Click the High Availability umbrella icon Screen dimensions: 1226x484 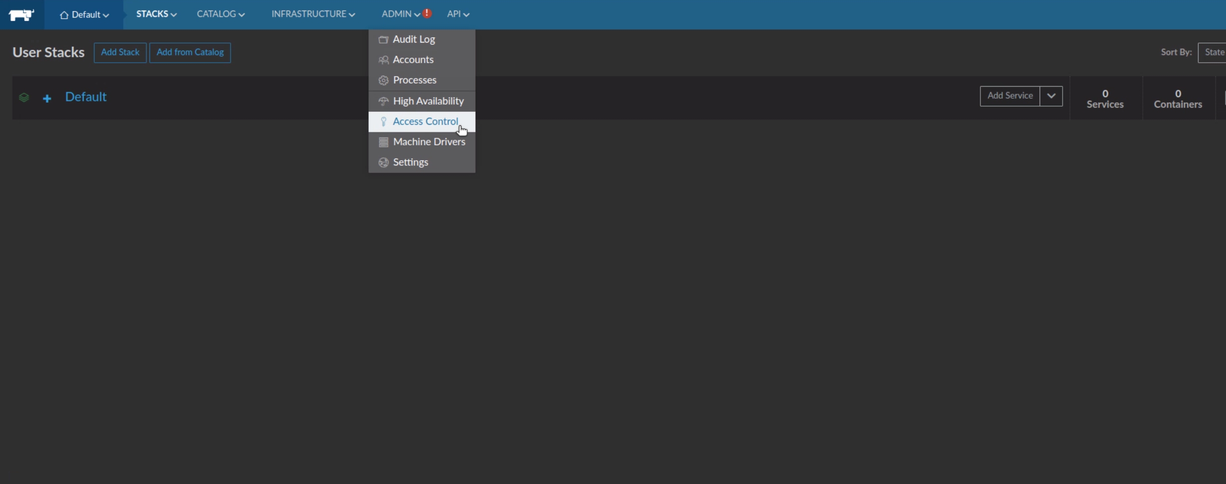[383, 101]
